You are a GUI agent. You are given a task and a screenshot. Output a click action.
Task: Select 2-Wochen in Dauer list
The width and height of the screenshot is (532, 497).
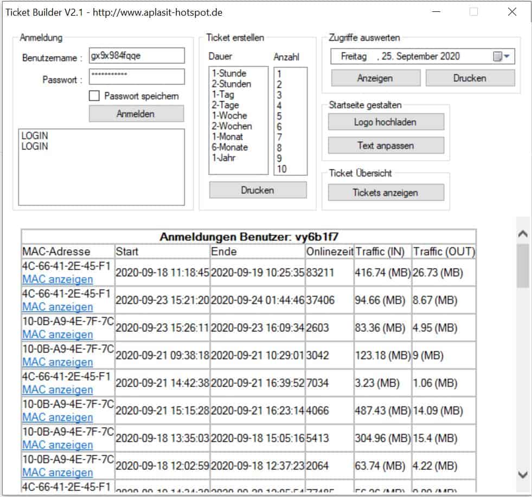click(232, 126)
